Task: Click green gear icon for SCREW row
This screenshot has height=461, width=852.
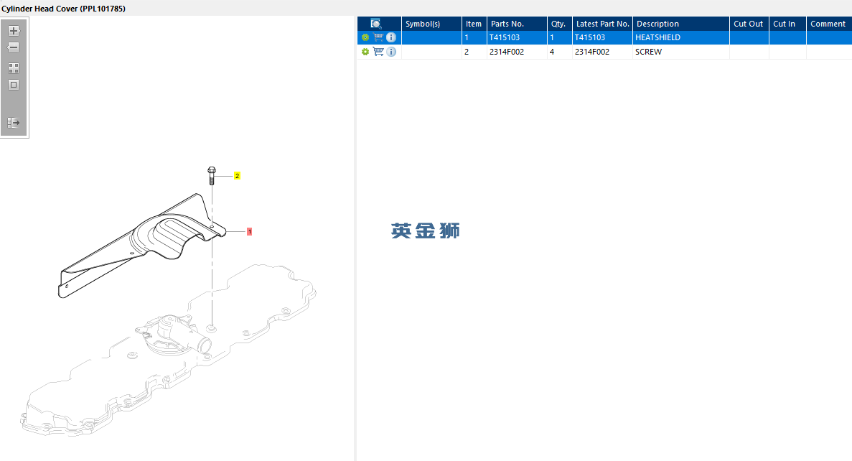Action: (x=365, y=52)
